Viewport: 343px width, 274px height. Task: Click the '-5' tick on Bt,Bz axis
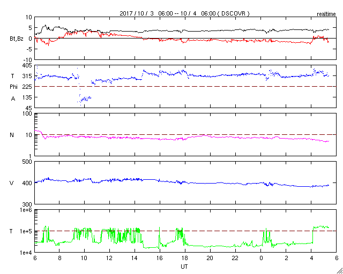(29, 49)
